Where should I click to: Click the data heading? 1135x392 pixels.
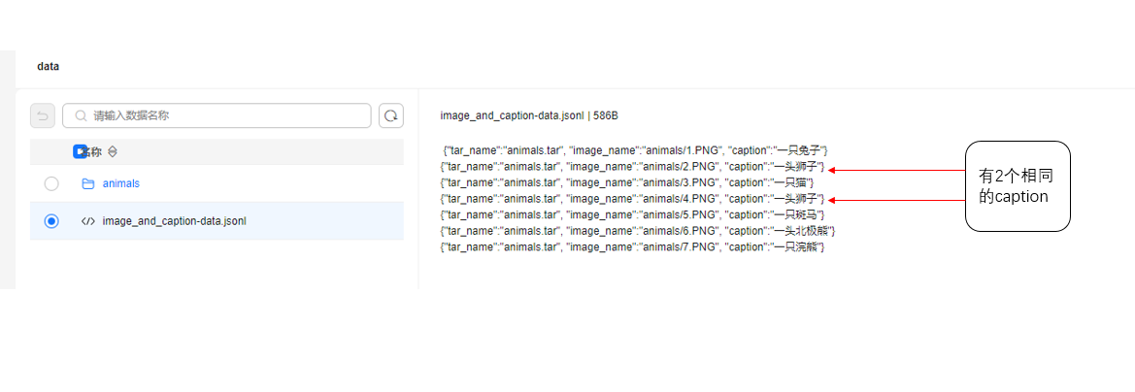click(48, 66)
